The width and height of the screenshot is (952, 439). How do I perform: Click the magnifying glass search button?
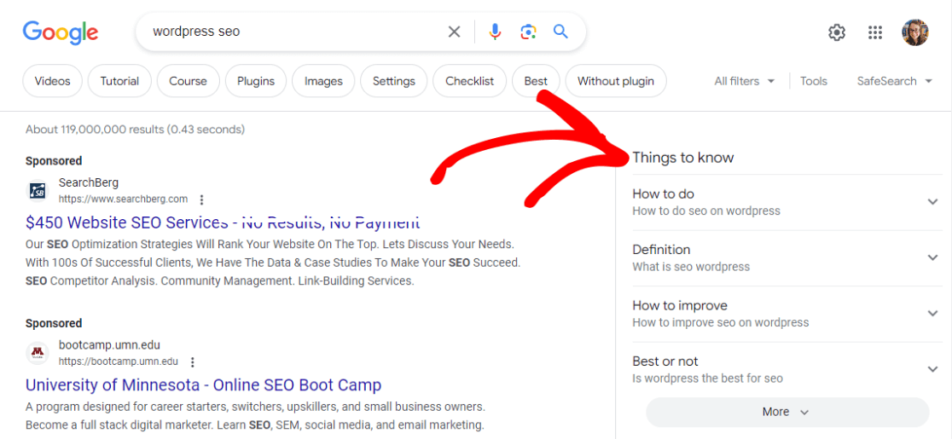coord(560,32)
